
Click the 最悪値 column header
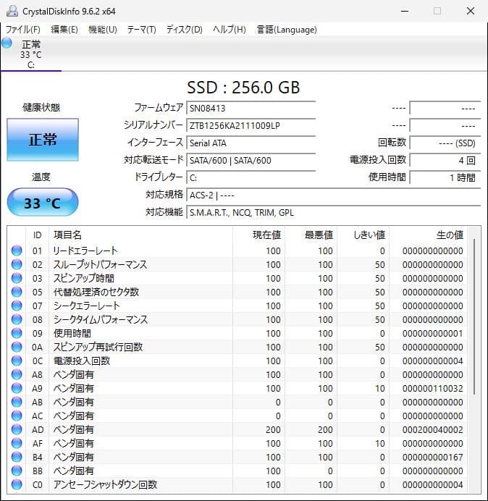(x=311, y=235)
